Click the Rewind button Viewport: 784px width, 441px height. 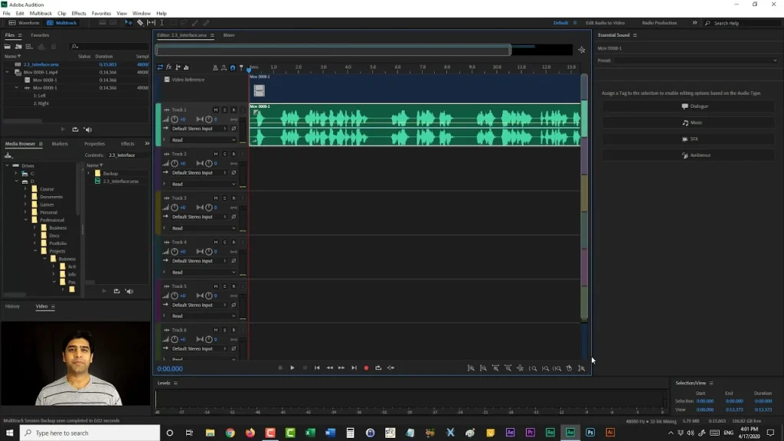329,368
